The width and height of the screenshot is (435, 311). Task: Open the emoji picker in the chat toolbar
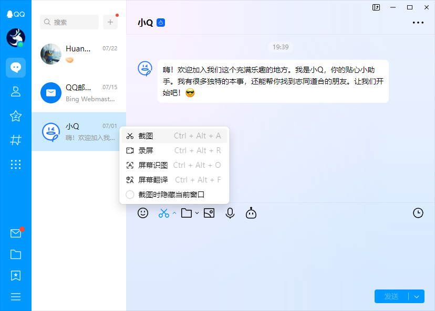[x=143, y=213]
